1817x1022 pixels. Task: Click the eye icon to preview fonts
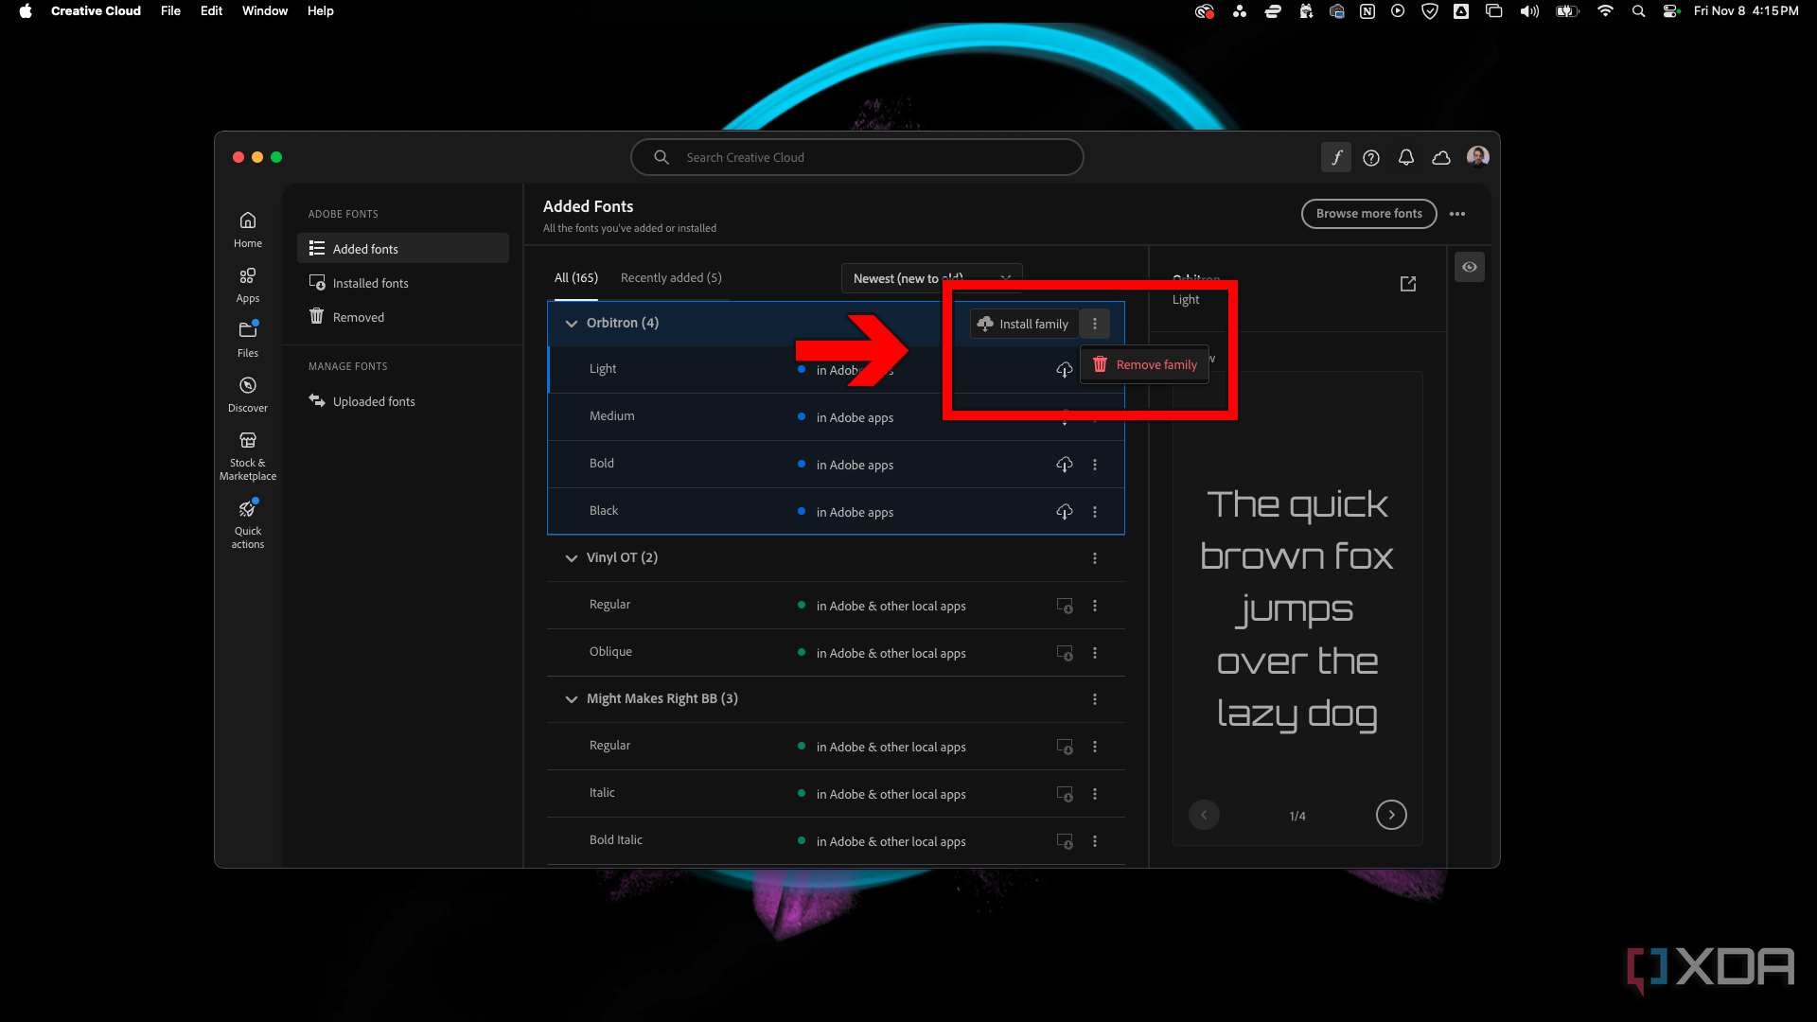(1469, 266)
